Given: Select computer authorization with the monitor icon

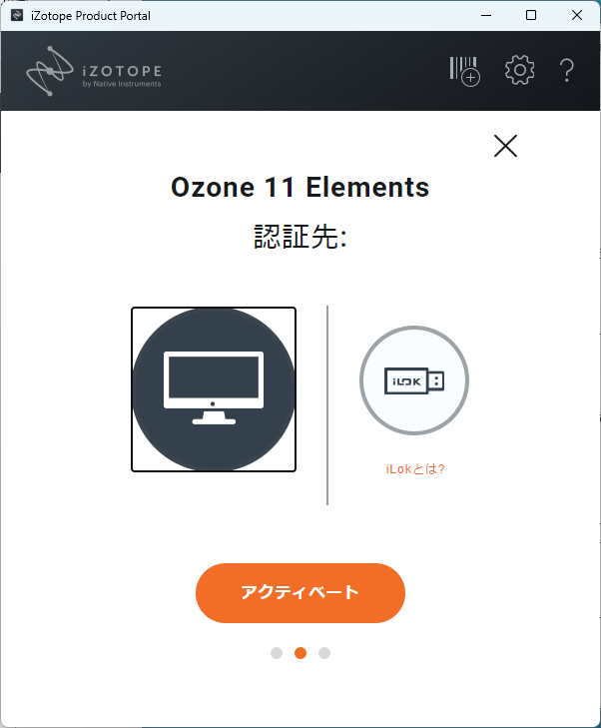Looking at the screenshot, I should (214, 389).
